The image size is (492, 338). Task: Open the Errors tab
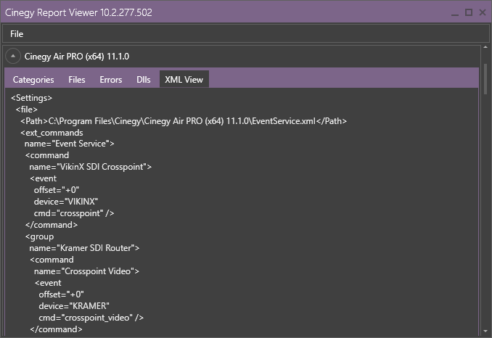tap(111, 80)
